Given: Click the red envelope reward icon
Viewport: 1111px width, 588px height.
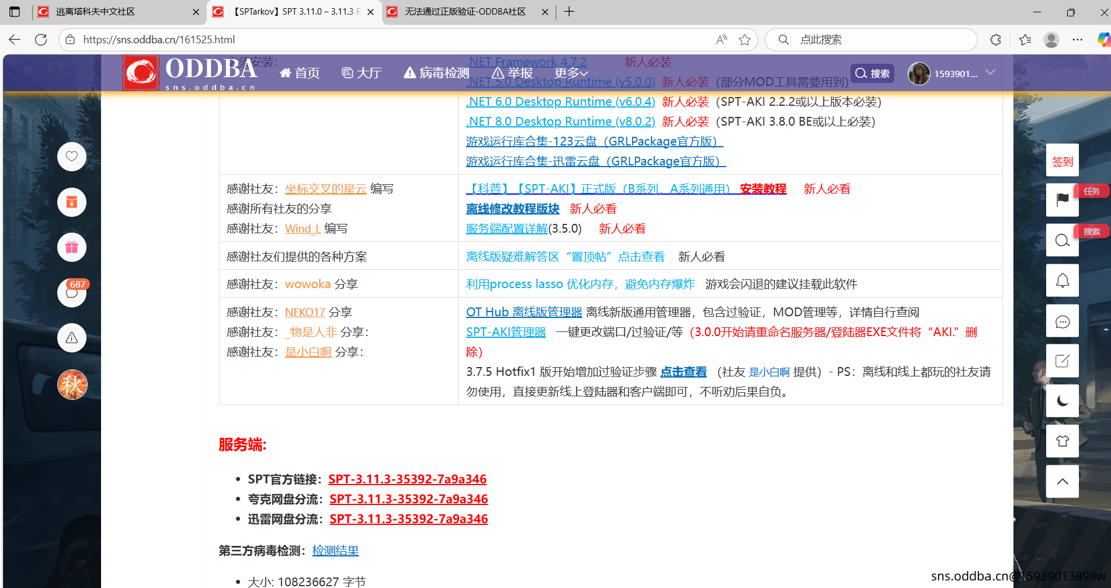Looking at the screenshot, I should point(72,202).
